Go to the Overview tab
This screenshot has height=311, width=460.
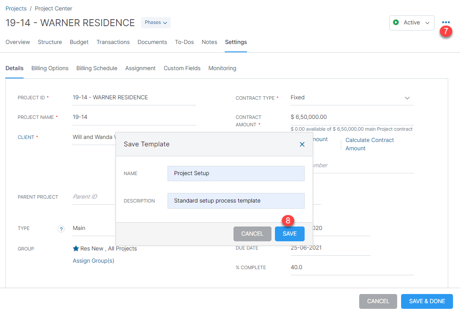tap(17, 42)
